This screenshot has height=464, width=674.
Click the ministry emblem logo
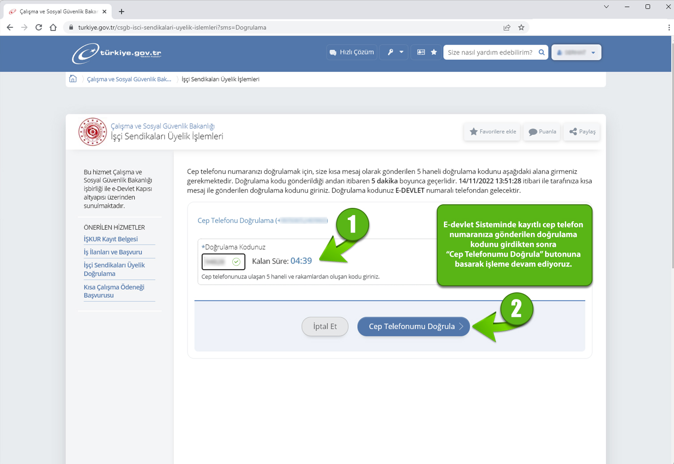[92, 132]
